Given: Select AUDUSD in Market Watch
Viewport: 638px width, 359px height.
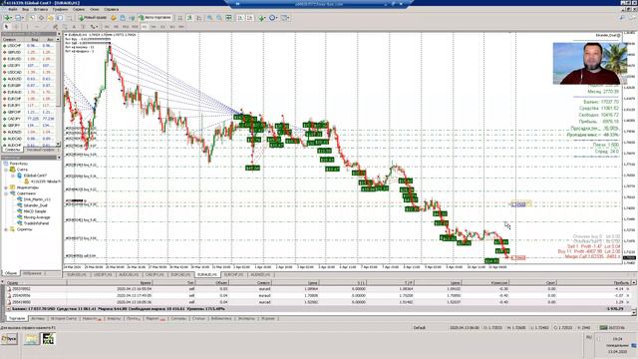Looking at the screenshot, I should tap(29, 79).
